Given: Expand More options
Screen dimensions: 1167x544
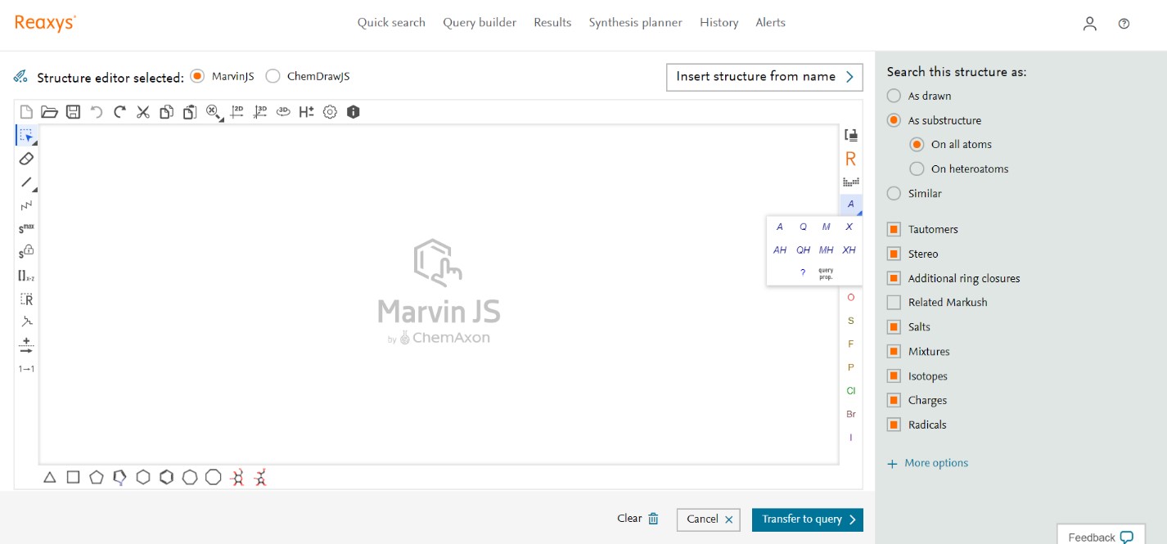Looking at the screenshot, I should click(927, 463).
